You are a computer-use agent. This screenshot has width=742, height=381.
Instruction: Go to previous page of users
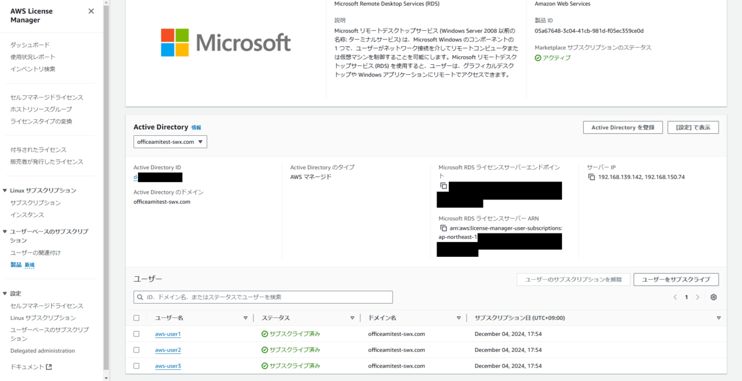tap(675, 297)
